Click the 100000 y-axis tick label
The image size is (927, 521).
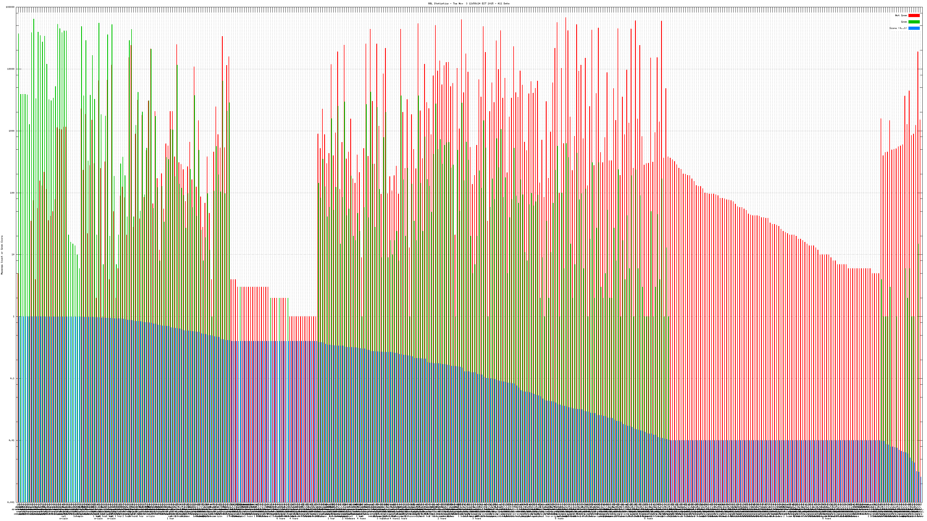point(10,7)
